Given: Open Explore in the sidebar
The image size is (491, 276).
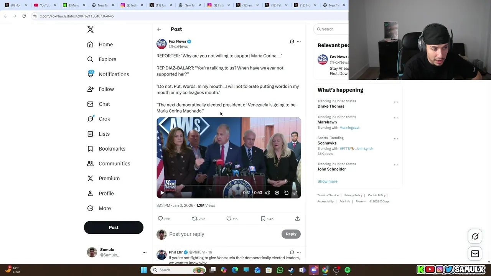Looking at the screenshot, I should pos(102,59).
